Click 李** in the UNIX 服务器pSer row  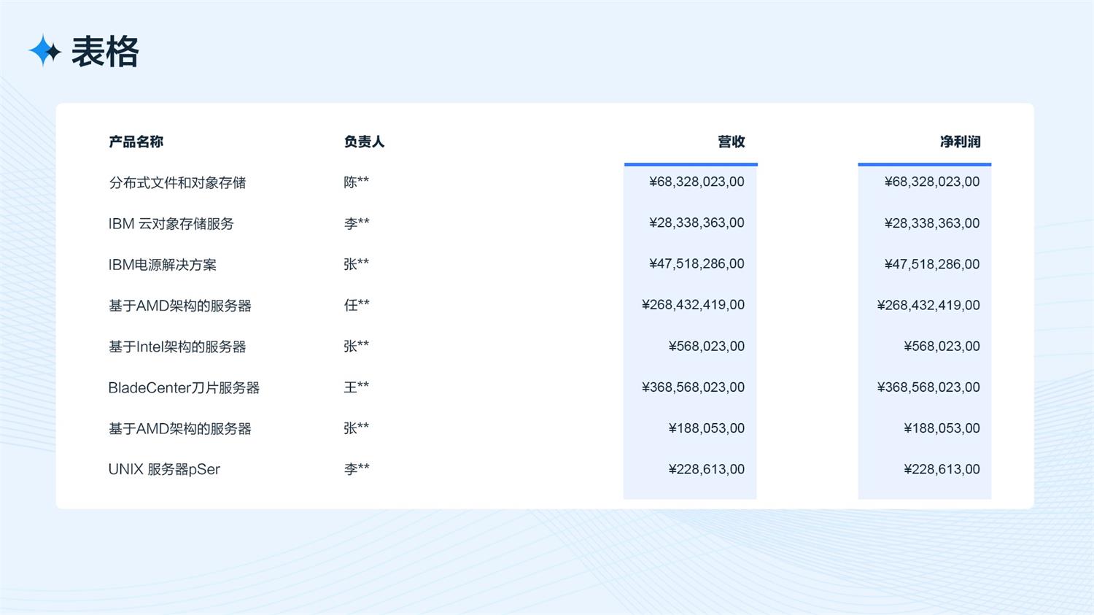point(357,469)
